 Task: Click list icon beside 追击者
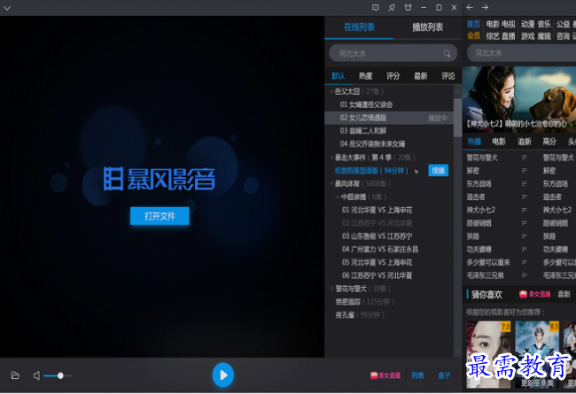(525, 197)
